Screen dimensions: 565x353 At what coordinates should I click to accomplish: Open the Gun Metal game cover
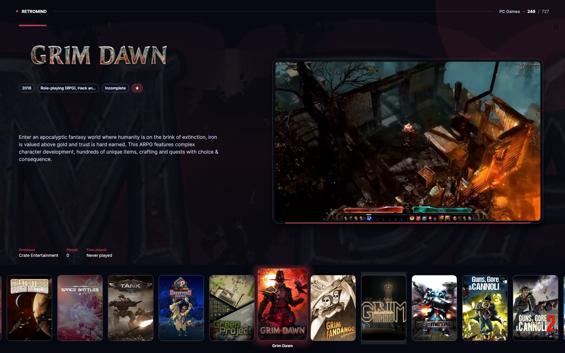(434, 308)
